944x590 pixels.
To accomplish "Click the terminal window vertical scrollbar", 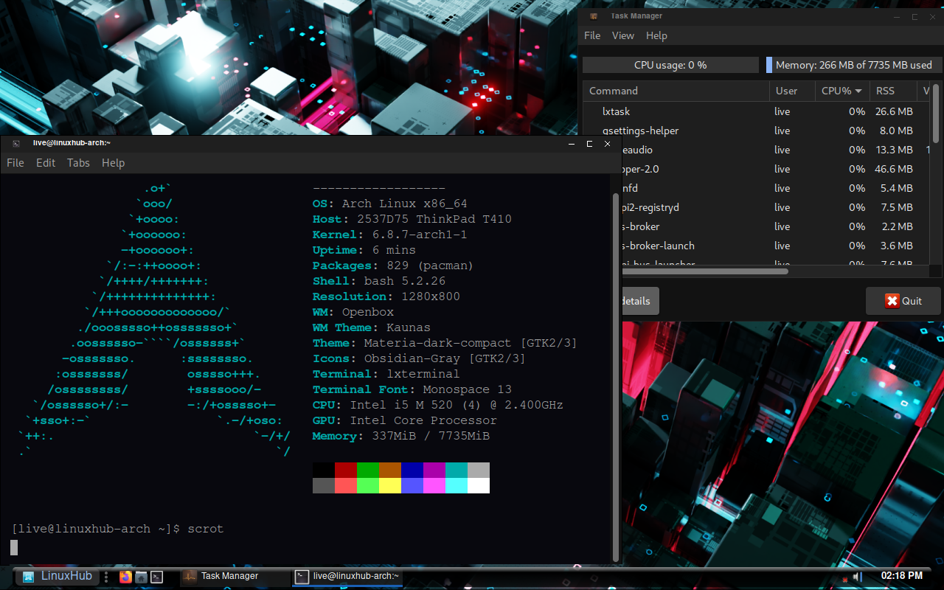I will pos(616,378).
